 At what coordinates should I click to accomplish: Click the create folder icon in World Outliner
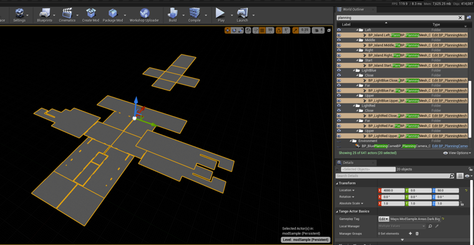point(470,18)
